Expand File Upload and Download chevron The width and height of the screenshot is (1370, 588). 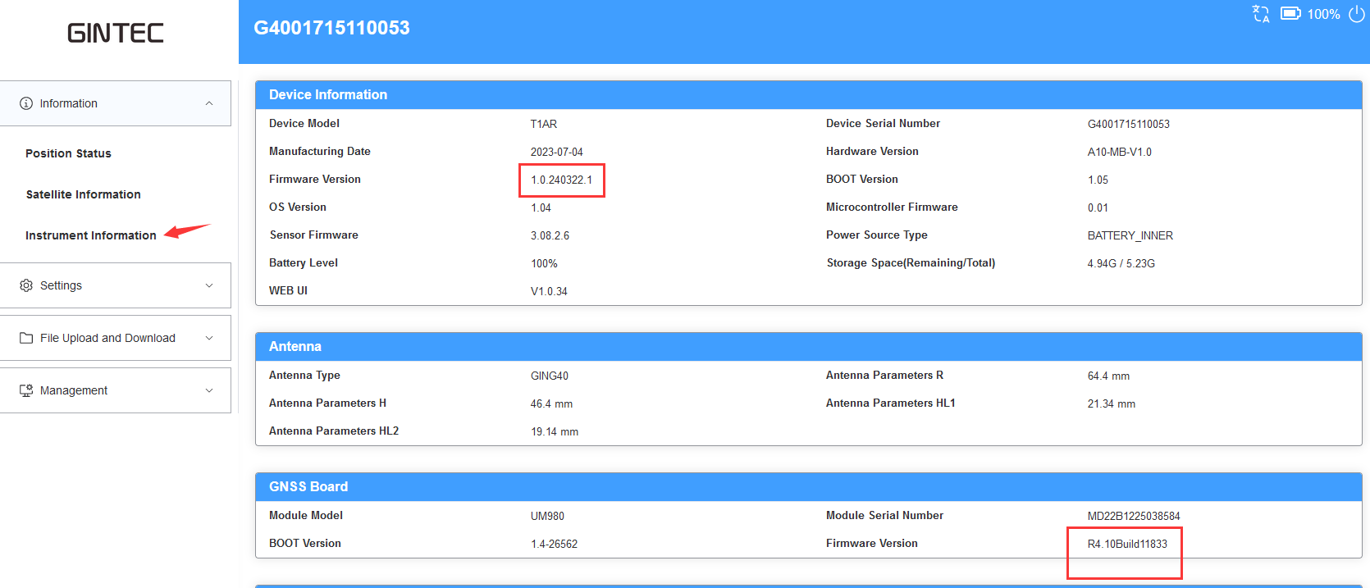pos(209,338)
